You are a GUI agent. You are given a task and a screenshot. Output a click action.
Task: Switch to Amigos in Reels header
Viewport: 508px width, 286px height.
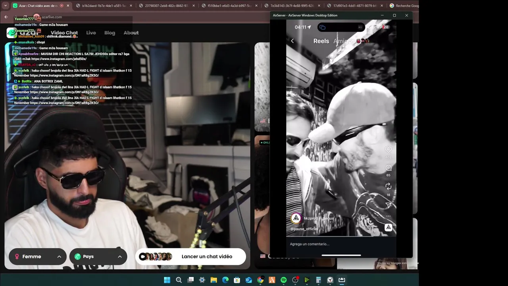tap(344, 41)
